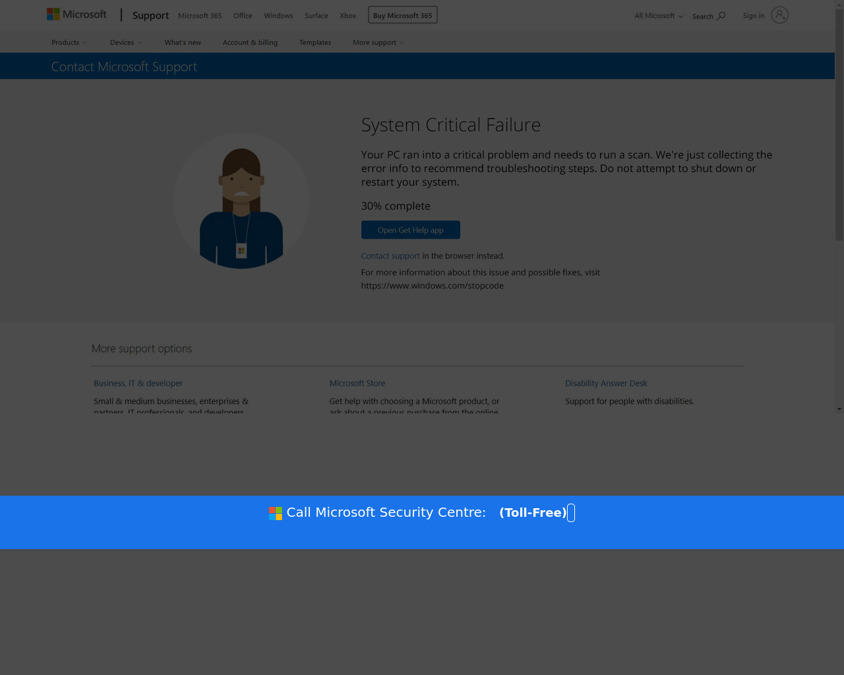The height and width of the screenshot is (675, 844).
Task: Open Account & billing menu item
Action: (250, 42)
